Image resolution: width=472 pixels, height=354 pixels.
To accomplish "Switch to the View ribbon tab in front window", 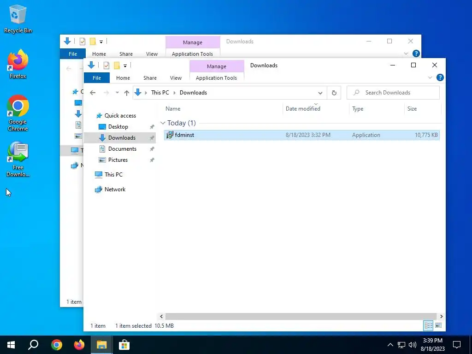I will click(x=176, y=77).
